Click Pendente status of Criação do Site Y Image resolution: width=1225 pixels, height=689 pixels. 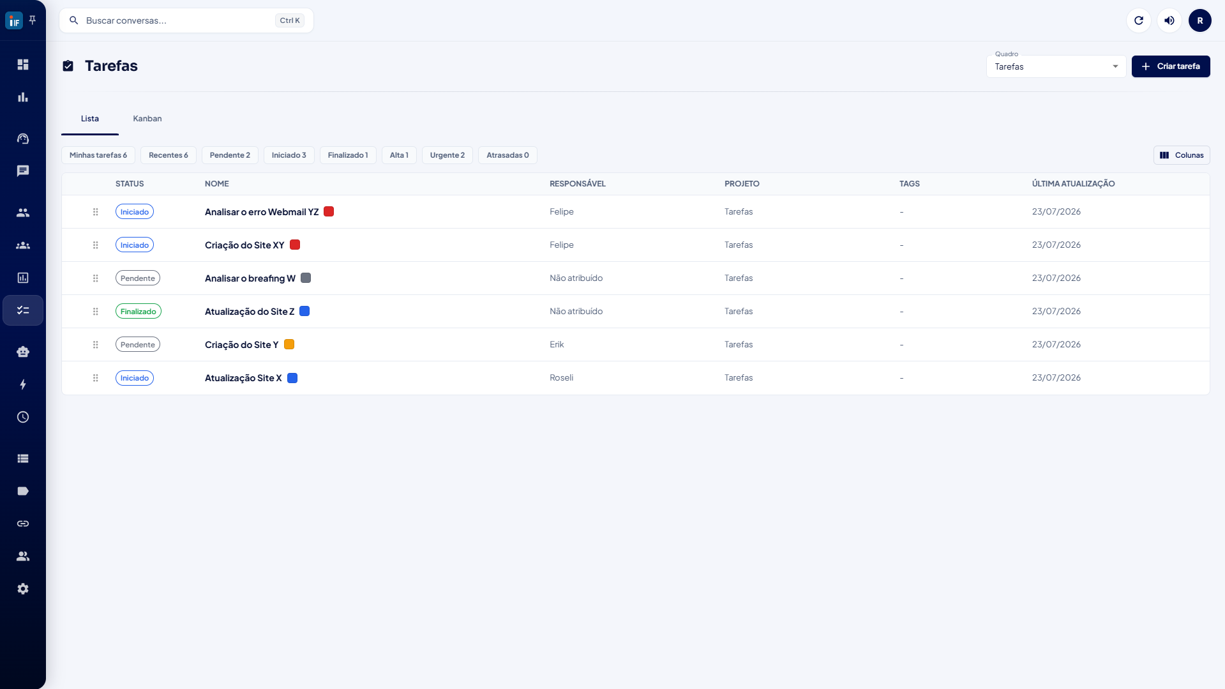tap(138, 345)
